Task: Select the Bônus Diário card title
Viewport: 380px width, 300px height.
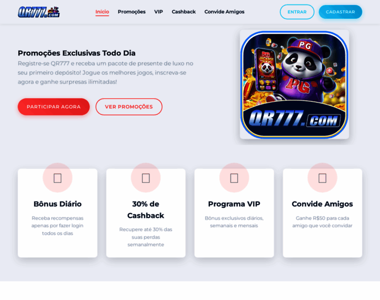Action: point(57,204)
